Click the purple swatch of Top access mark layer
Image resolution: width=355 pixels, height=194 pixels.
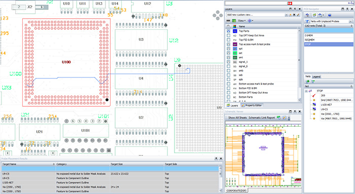235,44
